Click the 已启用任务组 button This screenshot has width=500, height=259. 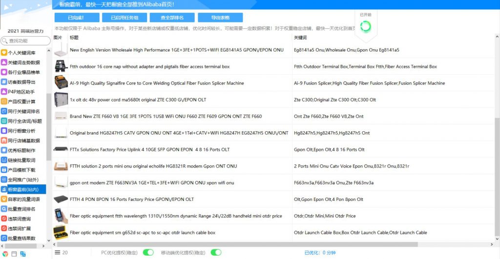click(x=125, y=18)
